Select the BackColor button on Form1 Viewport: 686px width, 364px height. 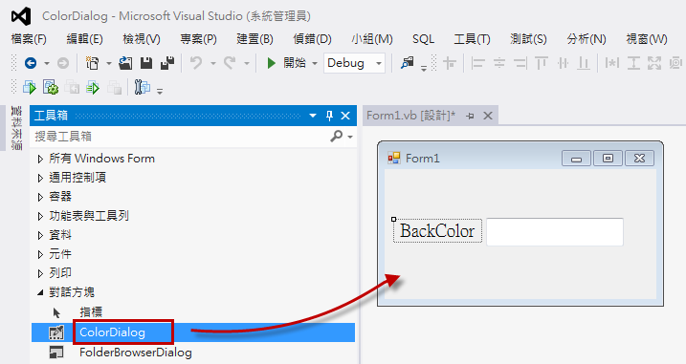(437, 230)
